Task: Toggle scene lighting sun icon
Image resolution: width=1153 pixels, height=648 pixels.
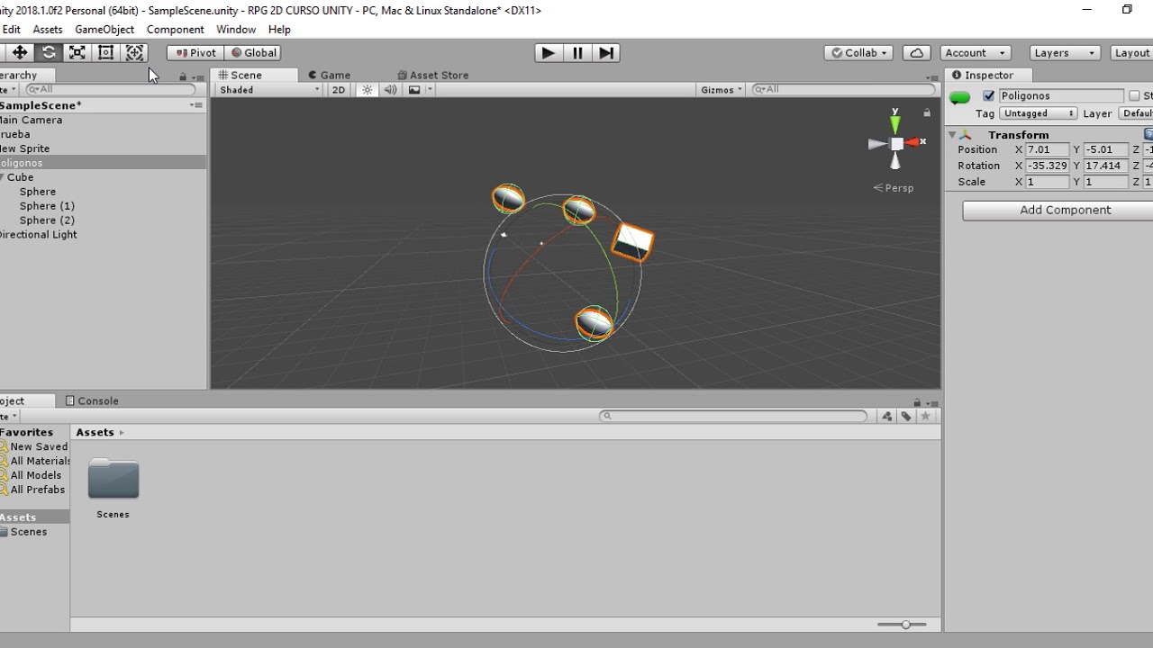Action: (367, 90)
